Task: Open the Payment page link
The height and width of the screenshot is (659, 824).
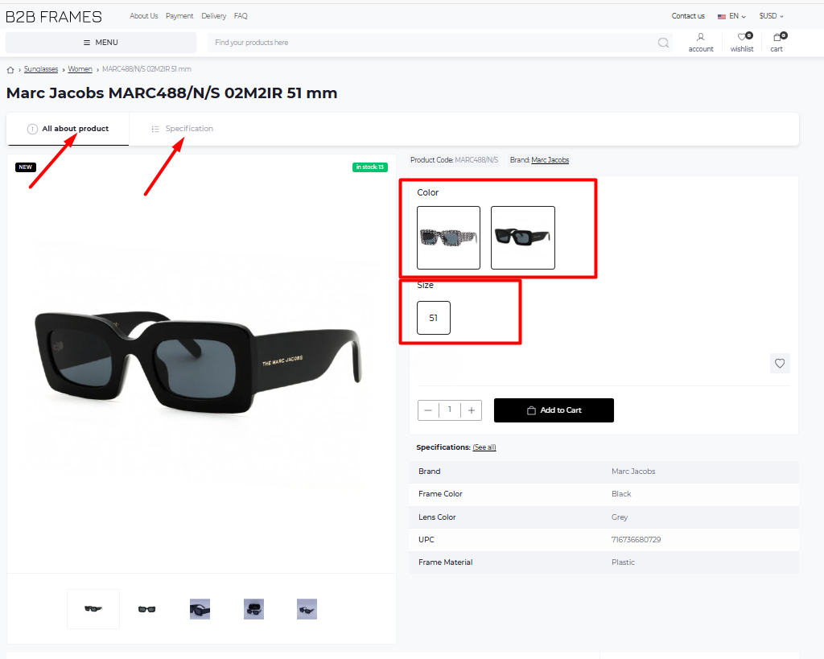Action: pyautogui.click(x=179, y=16)
